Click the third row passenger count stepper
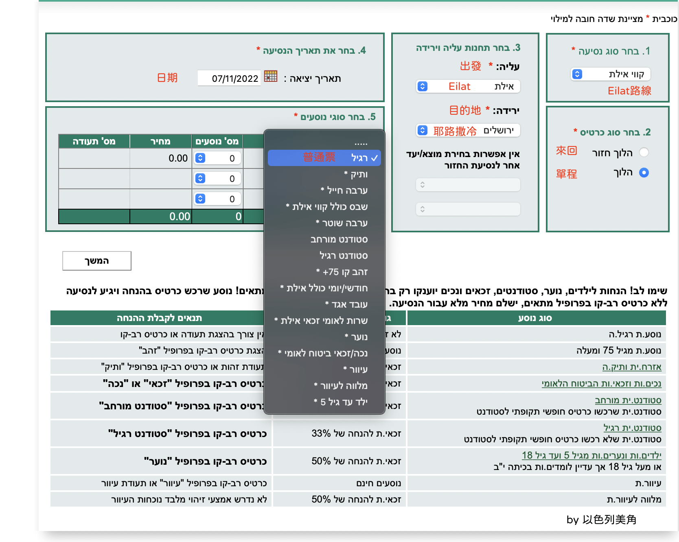The image size is (679, 542). (x=217, y=199)
